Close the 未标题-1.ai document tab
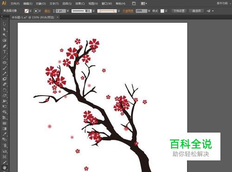This screenshot has width=232, height=172. click(58, 17)
